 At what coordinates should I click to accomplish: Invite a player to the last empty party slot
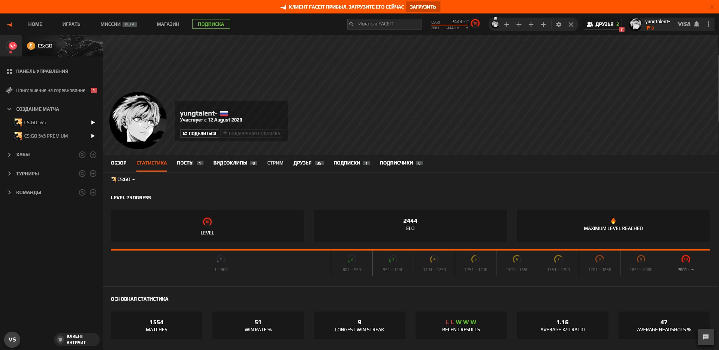click(x=543, y=24)
